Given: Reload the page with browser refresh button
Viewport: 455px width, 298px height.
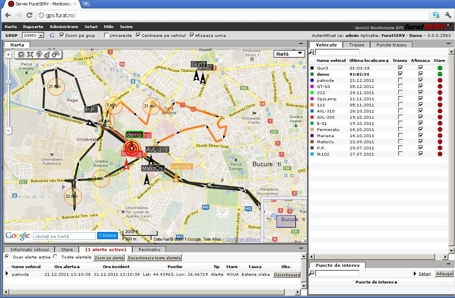Looking at the screenshot, I should click(x=29, y=15).
